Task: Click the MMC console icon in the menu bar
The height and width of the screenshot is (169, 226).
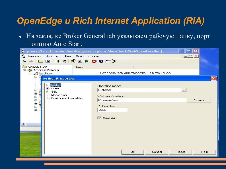Action: 23,56
